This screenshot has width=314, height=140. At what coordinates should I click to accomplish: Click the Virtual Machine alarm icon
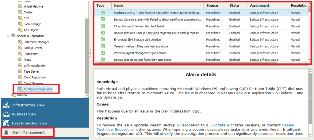coord(20,6)
